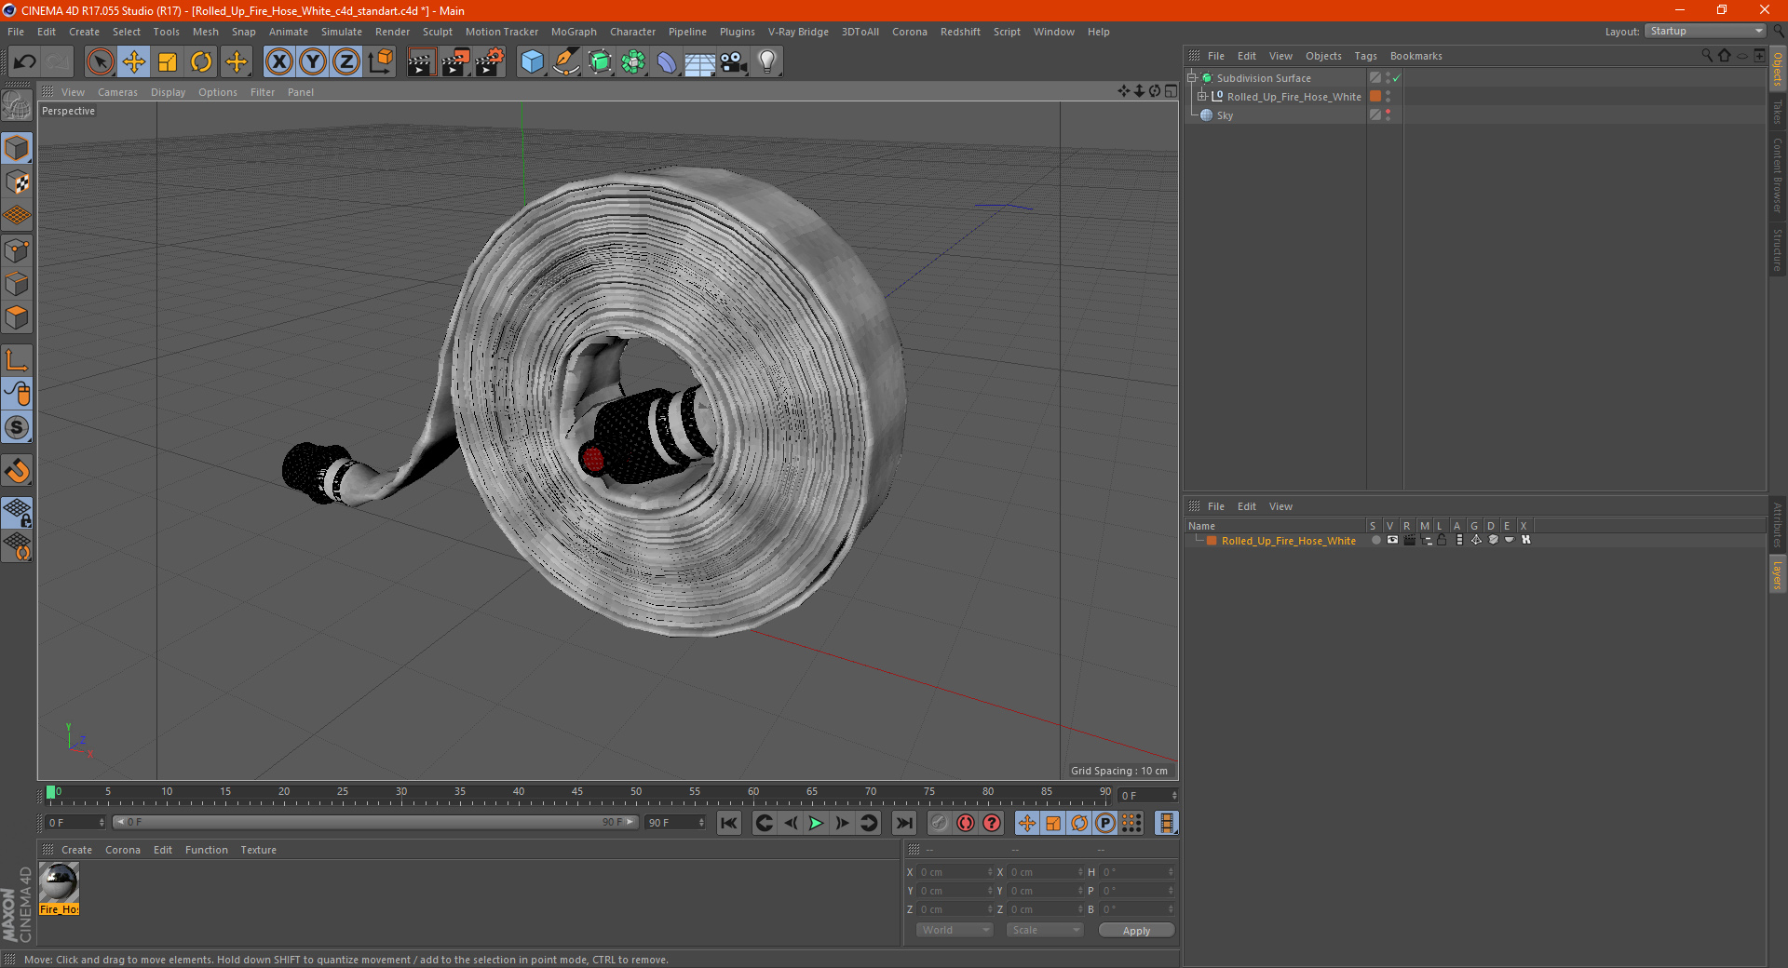Switch to Points mode
The image size is (1788, 968).
click(x=18, y=250)
